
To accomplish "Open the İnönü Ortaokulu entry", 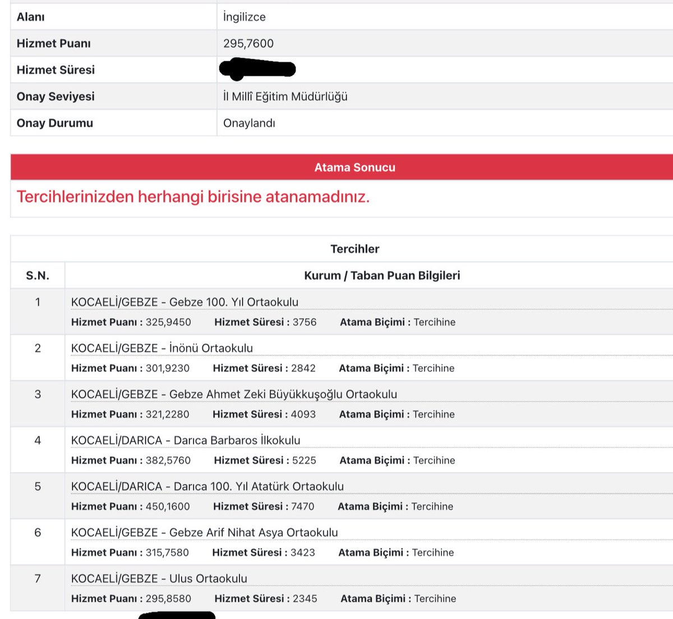I will tap(162, 348).
